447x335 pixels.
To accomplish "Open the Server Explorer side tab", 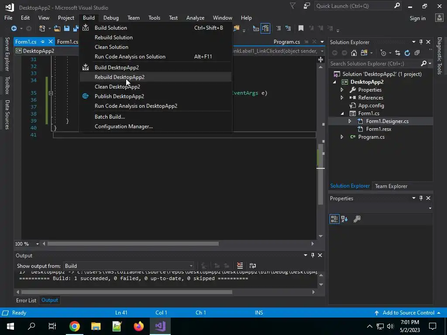I will point(7,54).
